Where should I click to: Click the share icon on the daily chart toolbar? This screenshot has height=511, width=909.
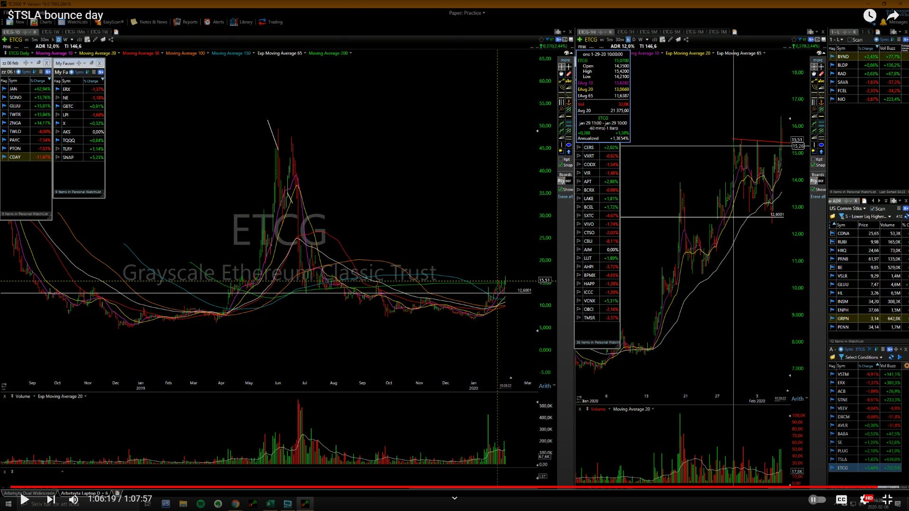(x=111, y=39)
